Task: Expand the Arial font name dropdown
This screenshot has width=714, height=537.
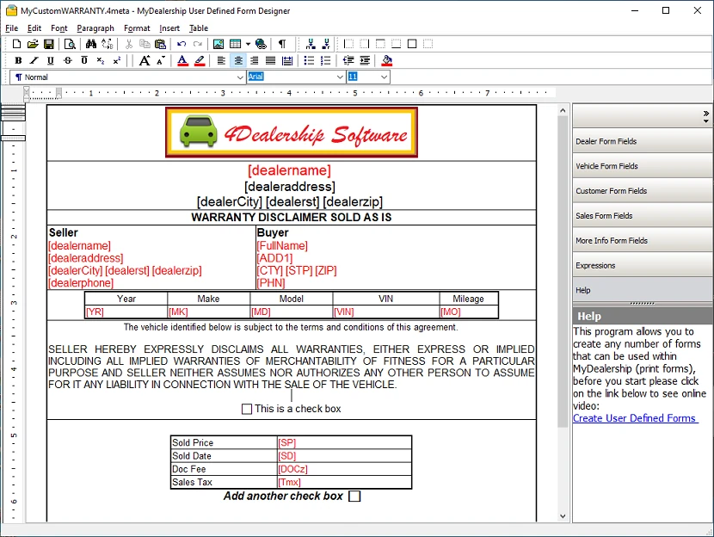Action: [x=340, y=77]
